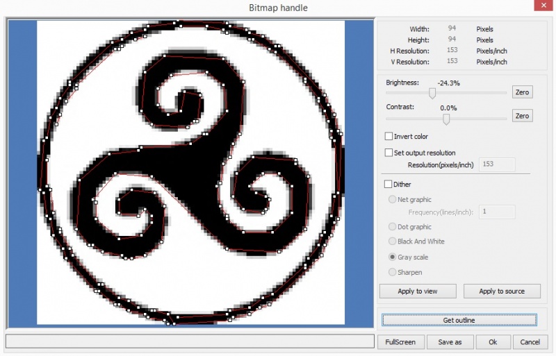The height and width of the screenshot is (356, 556).
Task: Click the H Resolution value 153
Action: (452, 50)
